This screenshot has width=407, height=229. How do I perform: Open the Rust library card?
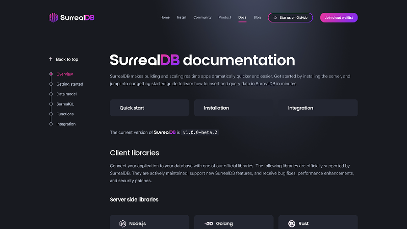click(x=318, y=222)
